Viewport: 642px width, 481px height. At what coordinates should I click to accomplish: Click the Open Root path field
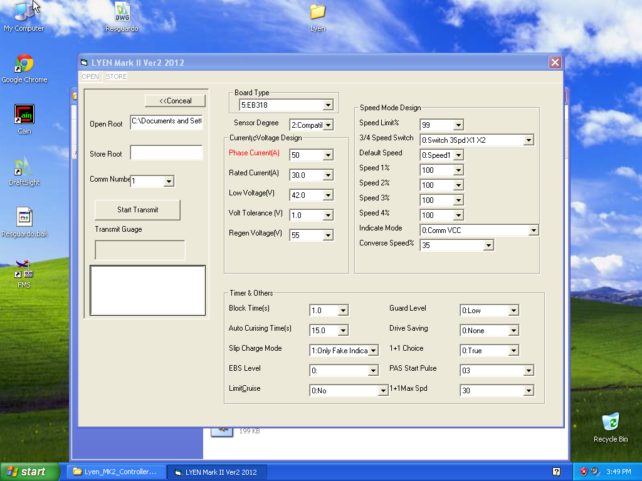[x=166, y=122]
